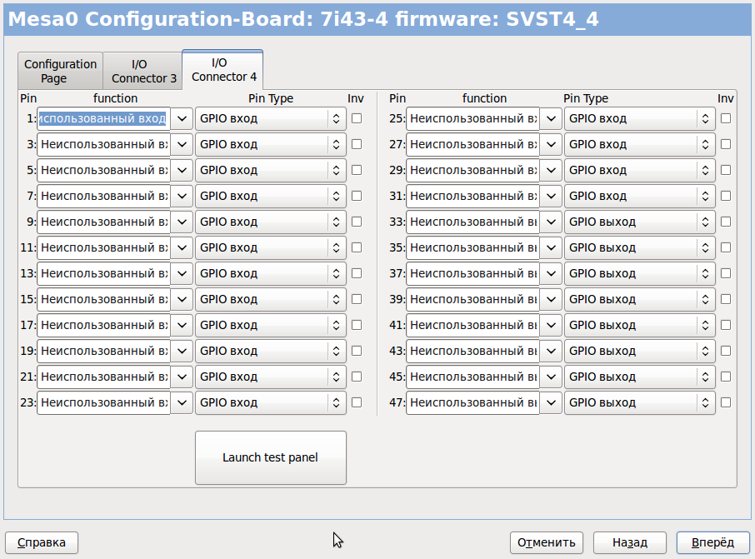755x559 pixels.
Task: Change Pin Type of pin 35 (GPIO выход)
Action: (640, 247)
